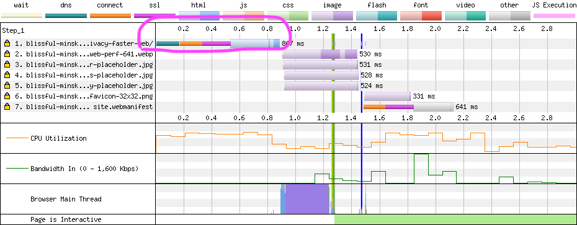Click the connect legend color bar
This screenshot has height=225, width=577.
point(110,16)
